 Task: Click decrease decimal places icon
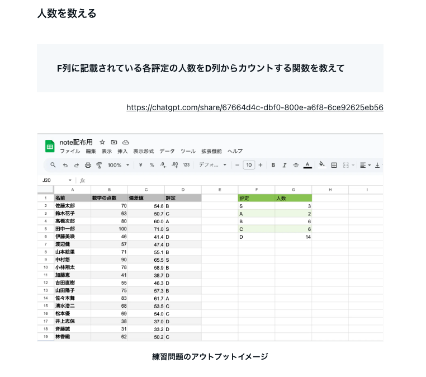(163, 165)
